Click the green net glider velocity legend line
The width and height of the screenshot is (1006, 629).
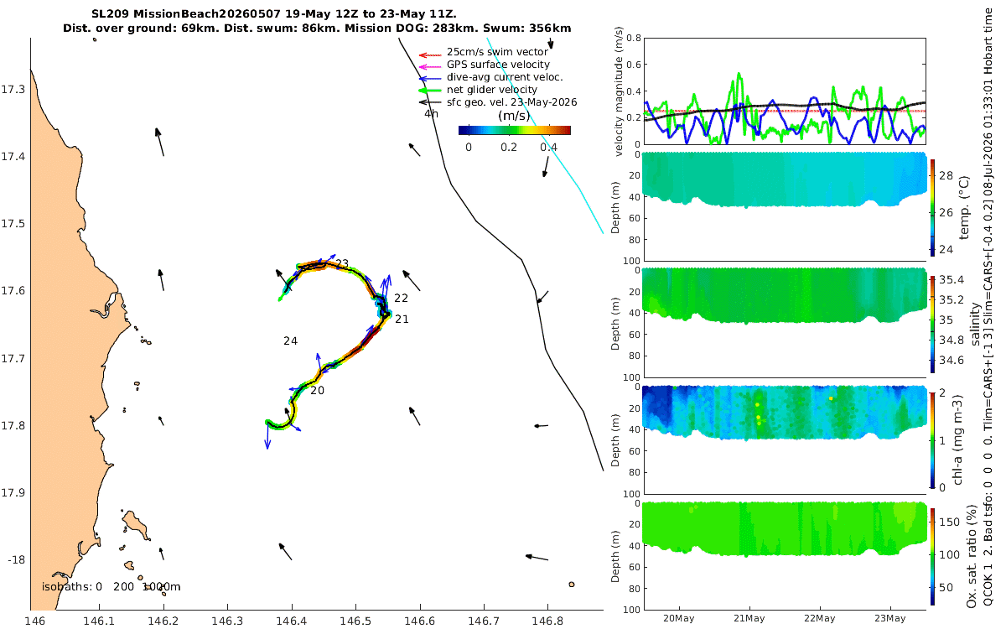point(429,90)
